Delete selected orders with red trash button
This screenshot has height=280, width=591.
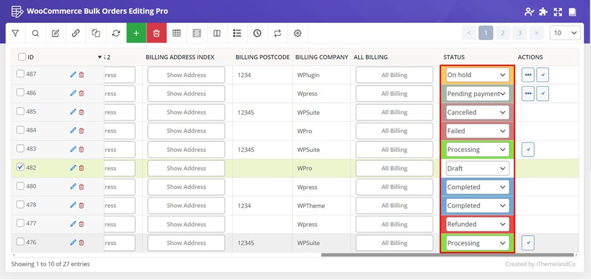click(x=157, y=33)
